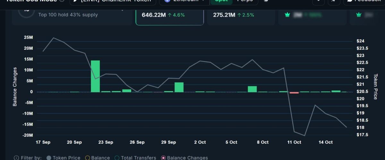
Task: Click the red negative bar near 11 Oct
Action: coord(294,93)
